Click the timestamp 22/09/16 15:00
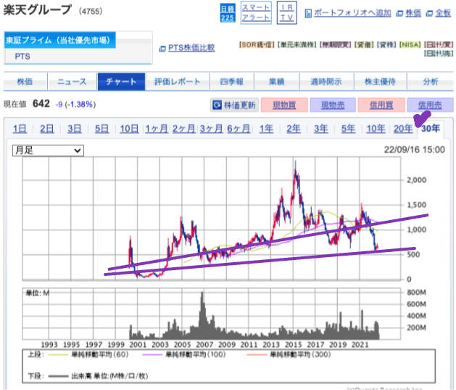 pos(415,150)
